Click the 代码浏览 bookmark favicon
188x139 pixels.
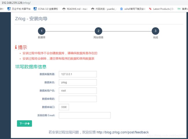pos(93,9)
